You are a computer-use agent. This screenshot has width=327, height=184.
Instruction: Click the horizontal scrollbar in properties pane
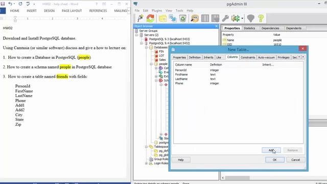(237, 178)
